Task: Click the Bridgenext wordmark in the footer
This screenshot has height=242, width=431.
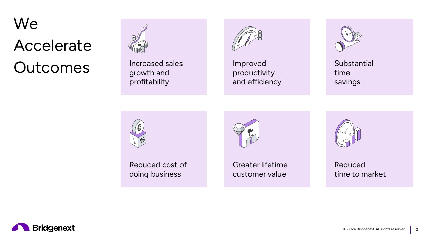Action: pyautogui.click(x=54, y=228)
